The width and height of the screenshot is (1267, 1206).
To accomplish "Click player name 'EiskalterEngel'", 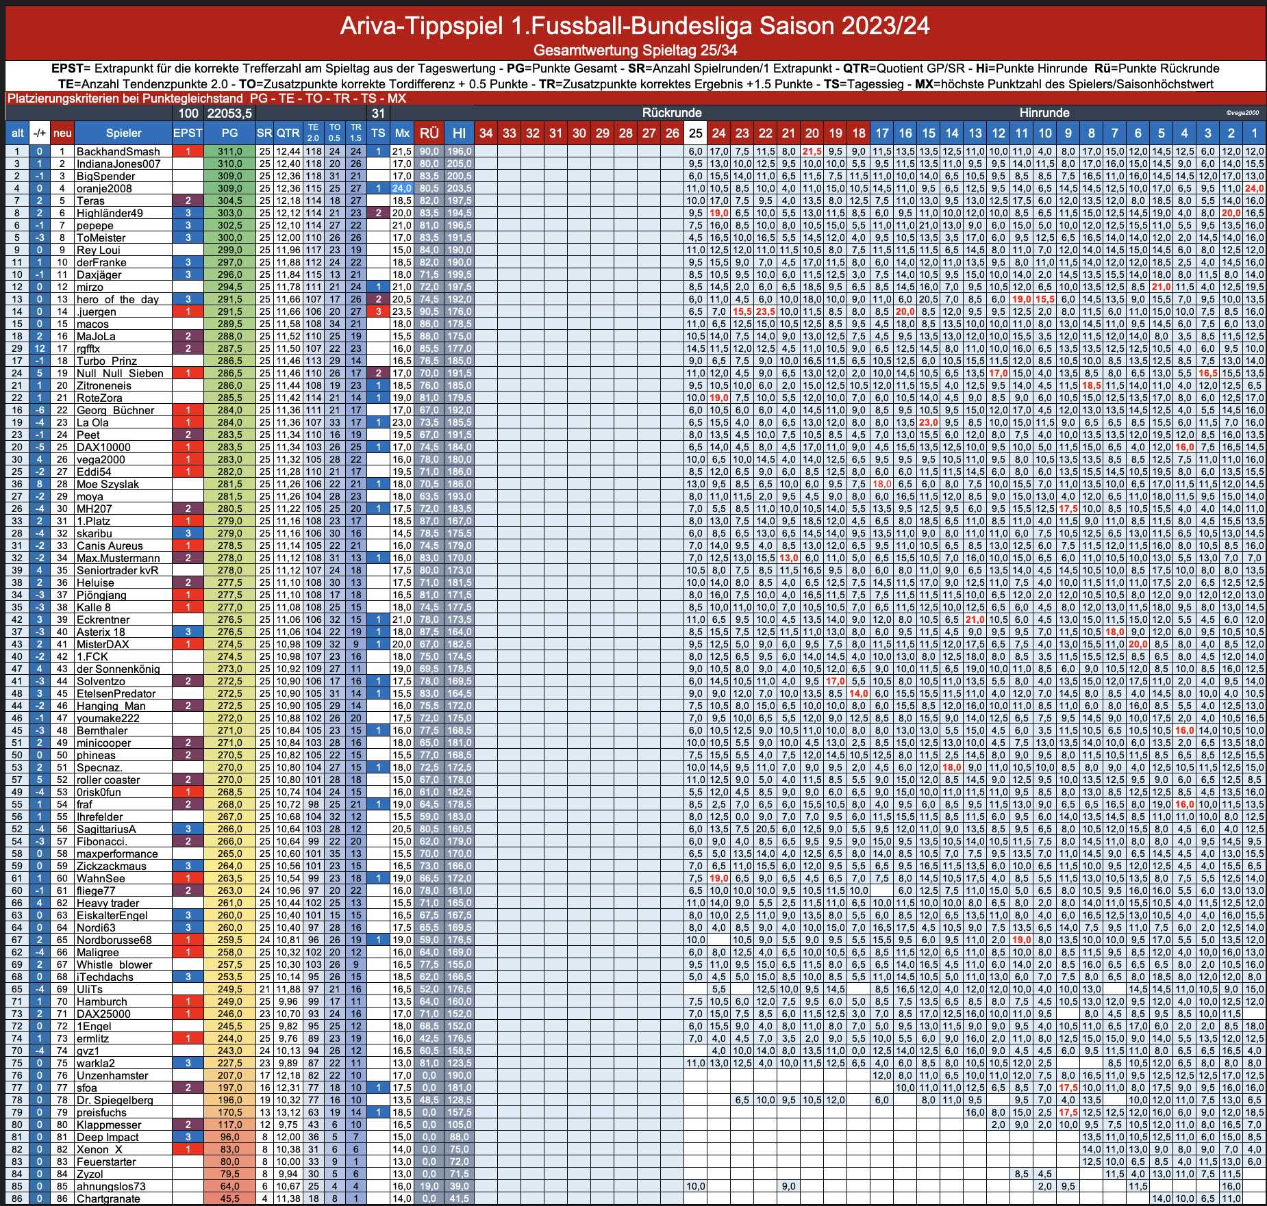I will pyautogui.click(x=112, y=915).
